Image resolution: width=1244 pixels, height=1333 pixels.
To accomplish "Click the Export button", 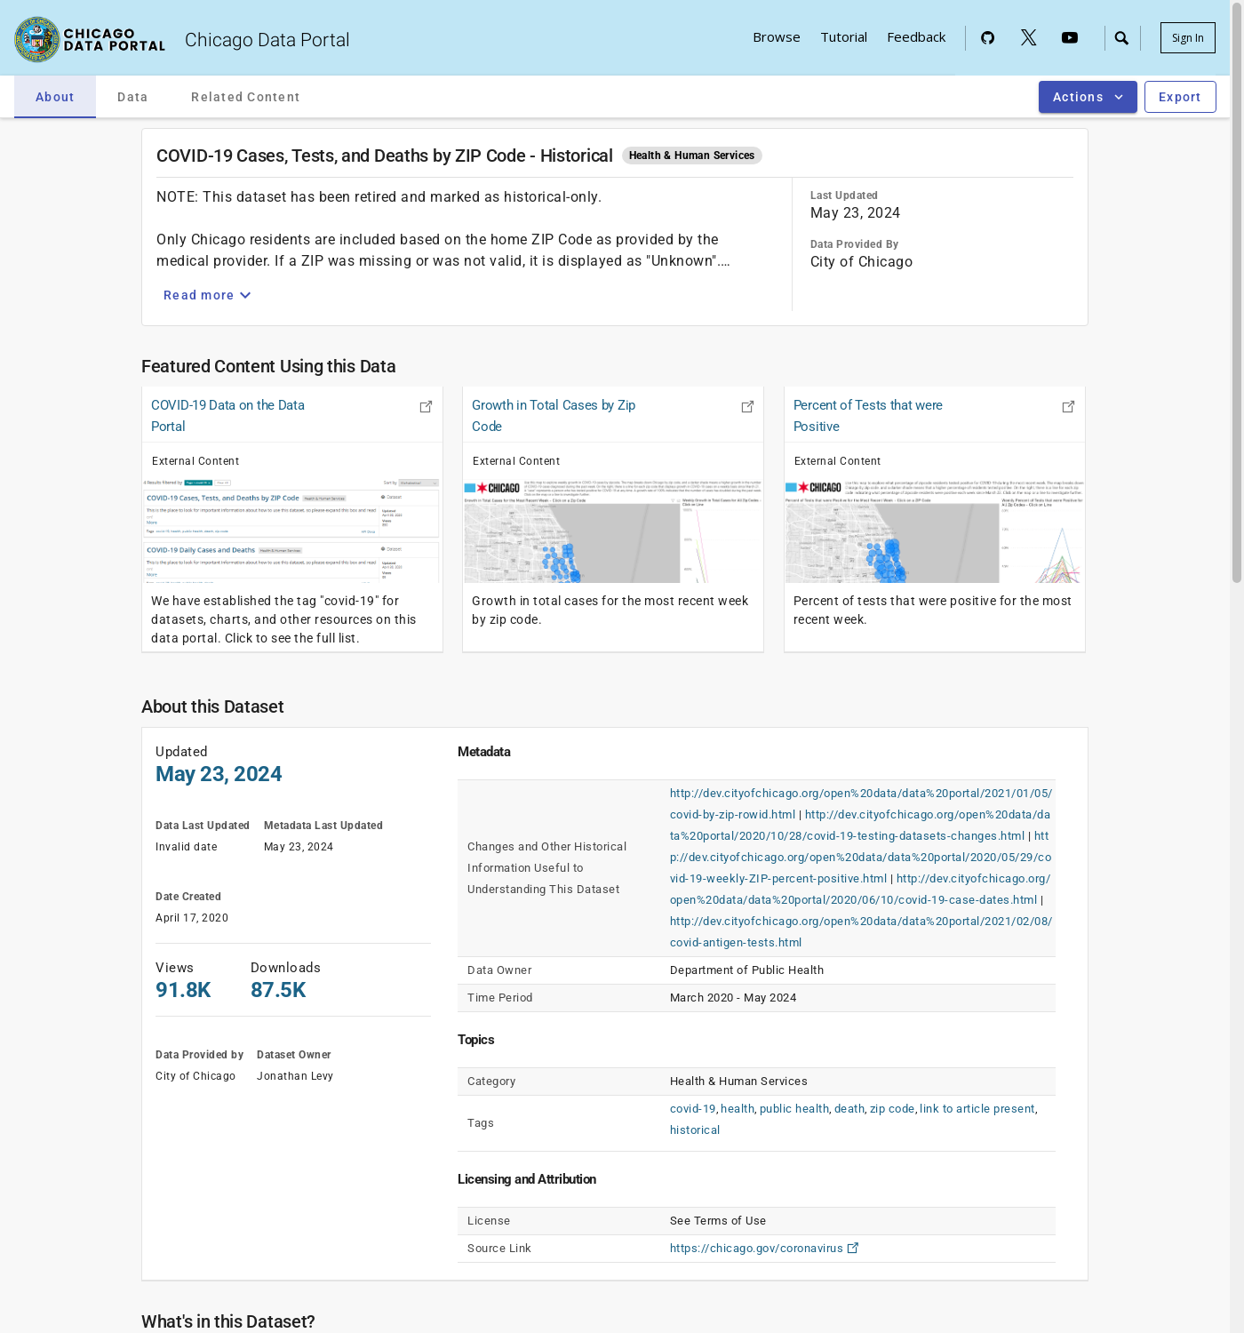I will coord(1180,97).
